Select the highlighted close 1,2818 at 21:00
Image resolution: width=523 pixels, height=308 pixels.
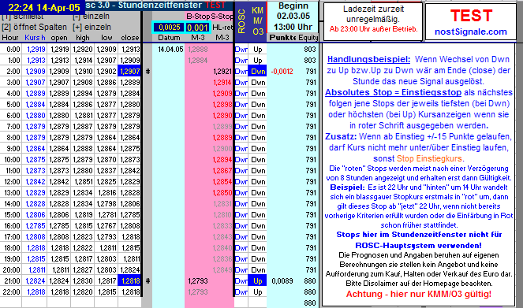(130, 280)
